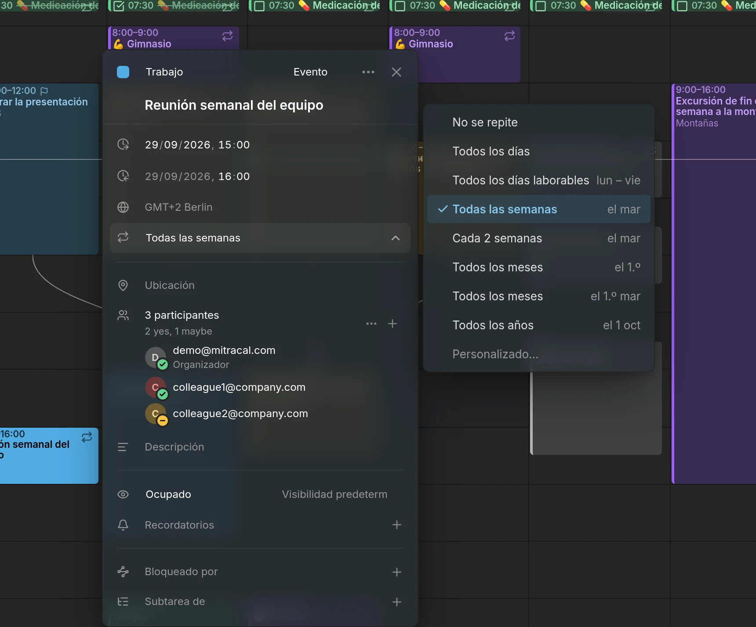The height and width of the screenshot is (627, 756).
Task: Select Todos los meses el 1.º option
Action: pyautogui.click(x=539, y=267)
